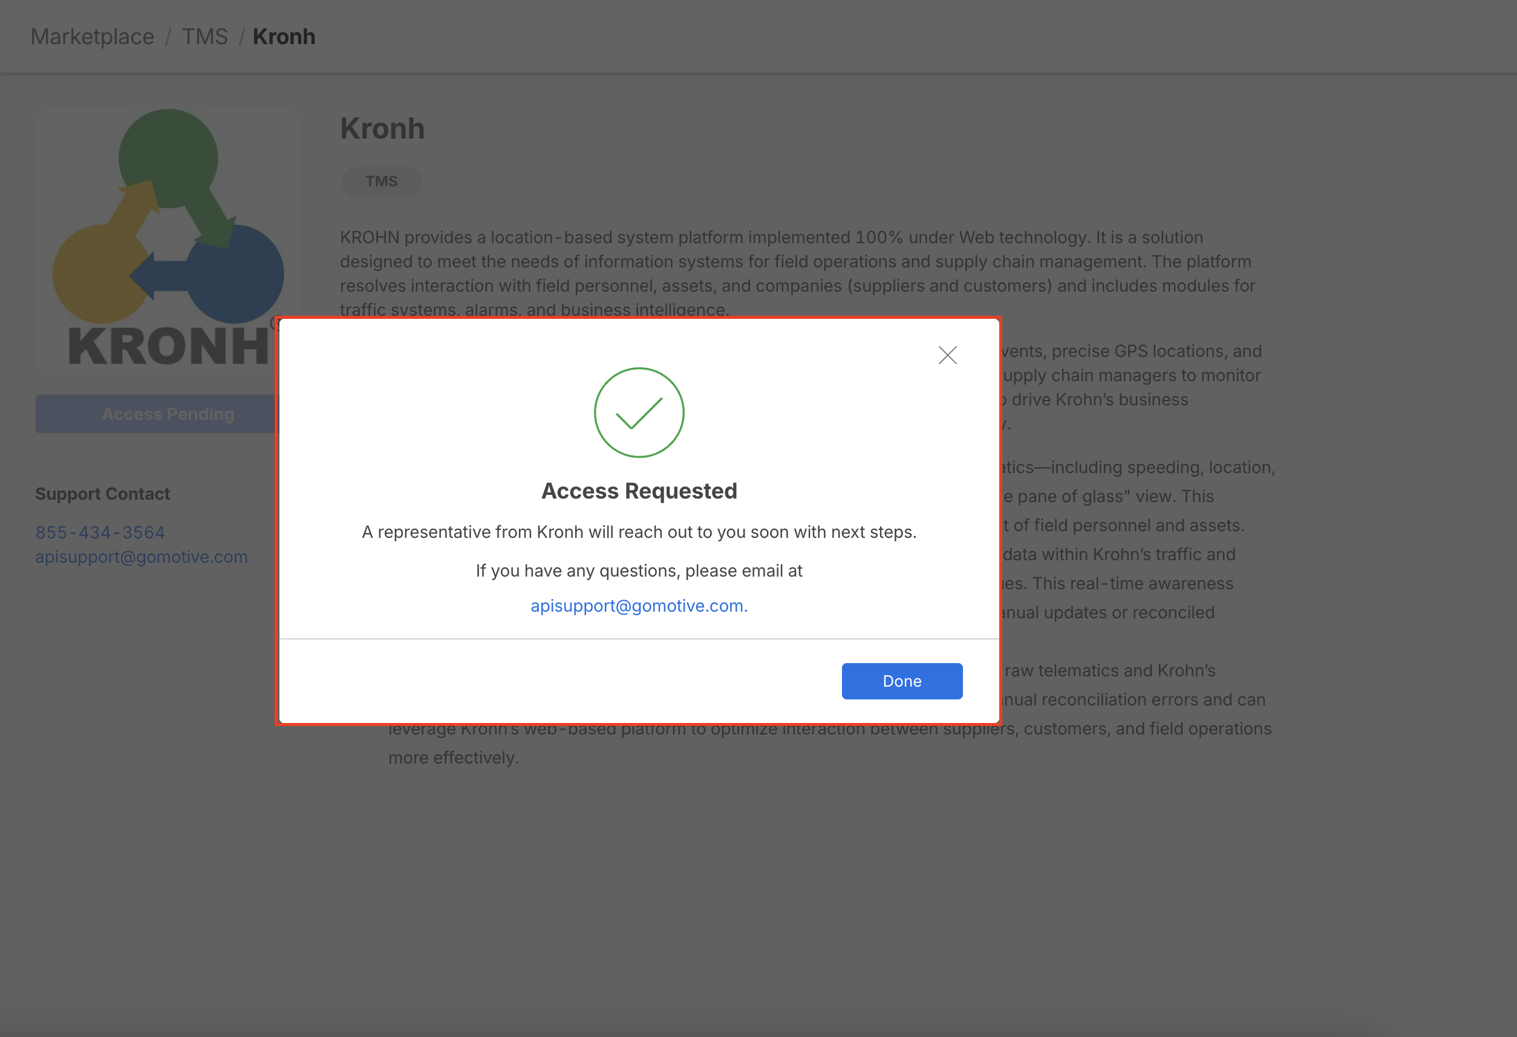Call support number 855-434-3564

tap(100, 532)
